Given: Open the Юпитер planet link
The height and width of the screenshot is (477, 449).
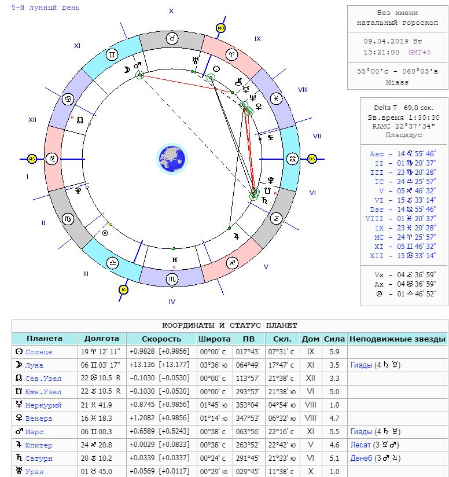Looking at the screenshot, I should (x=39, y=445).
